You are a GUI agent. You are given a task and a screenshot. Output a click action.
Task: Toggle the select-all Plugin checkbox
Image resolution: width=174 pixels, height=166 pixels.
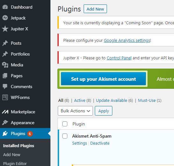65,124
